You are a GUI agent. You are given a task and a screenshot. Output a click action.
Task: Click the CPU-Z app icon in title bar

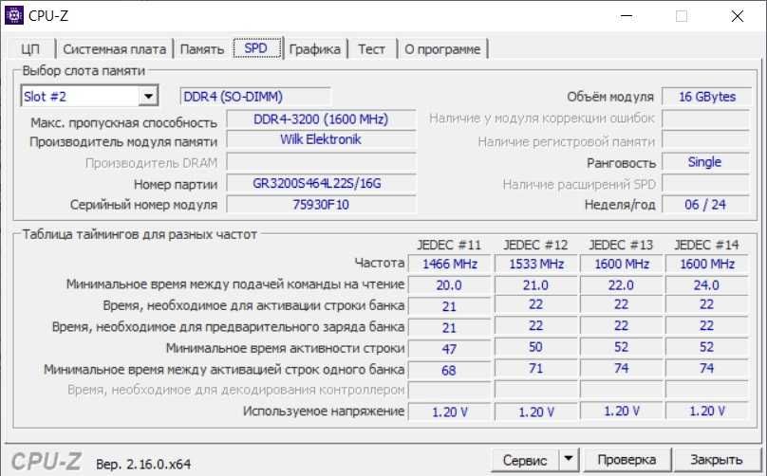(13, 15)
